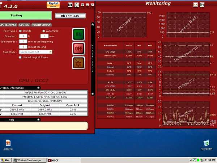Click the green square tray icon
217x163 pixels.
198,160
